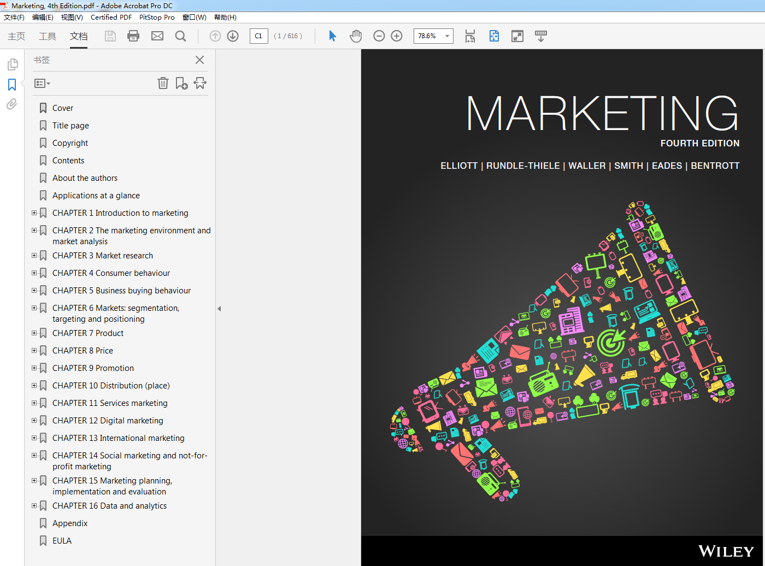
Task: Expand CHAPTER 1 Introduction to marketing
Action: [34, 213]
